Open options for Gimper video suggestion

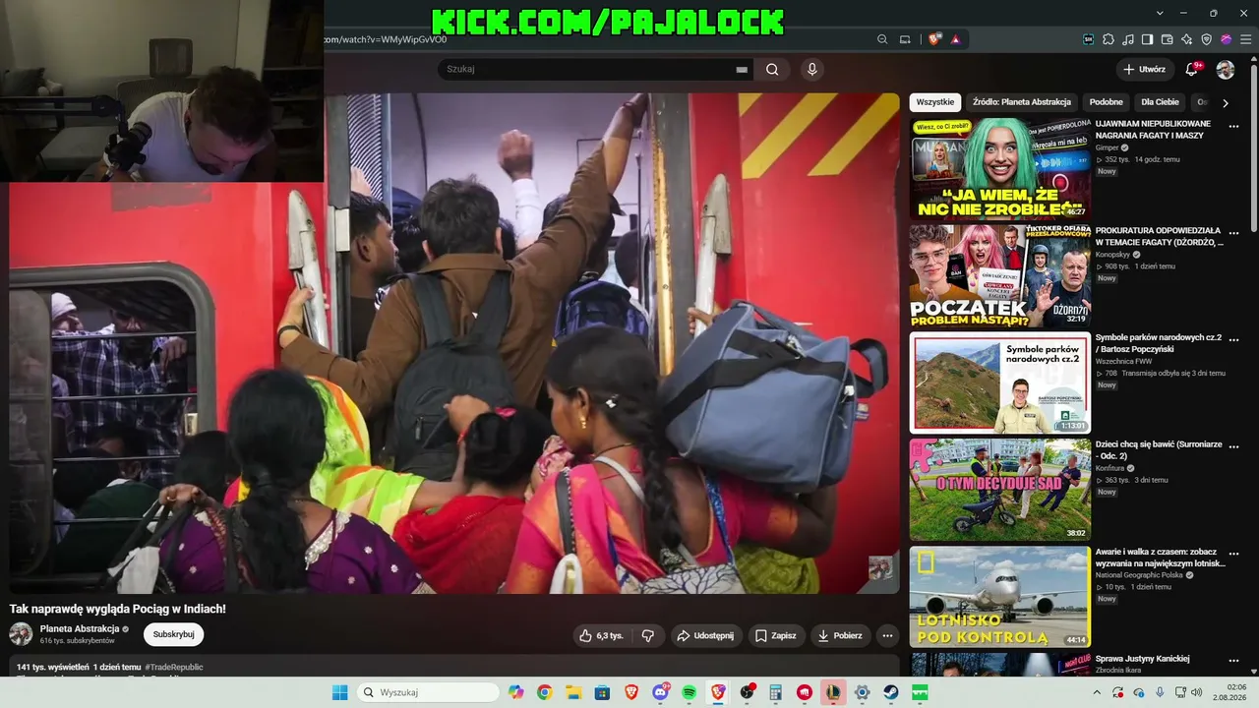tap(1233, 126)
